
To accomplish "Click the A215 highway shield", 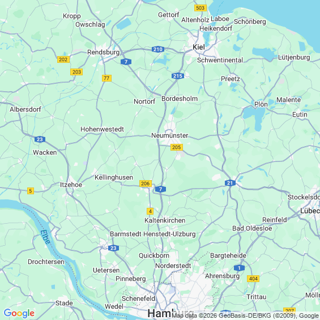I will coord(178,76).
